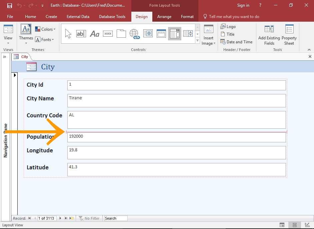Select the Button control

[x=108, y=34]
